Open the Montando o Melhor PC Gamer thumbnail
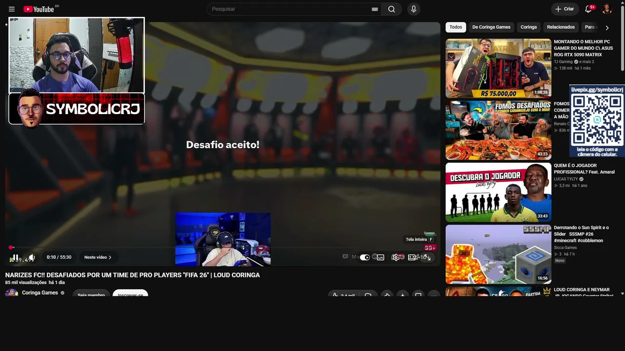625x351 pixels. click(x=499, y=68)
